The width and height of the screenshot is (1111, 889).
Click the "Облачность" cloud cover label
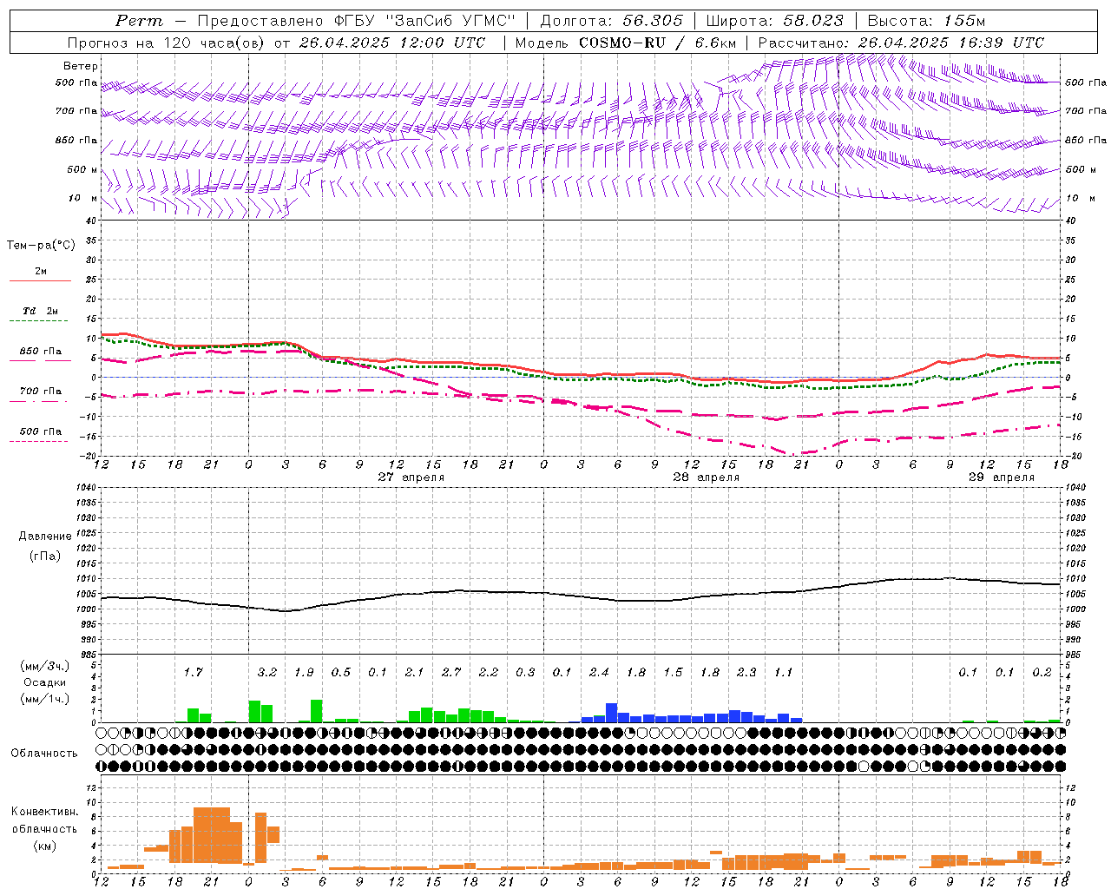tap(44, 754)
